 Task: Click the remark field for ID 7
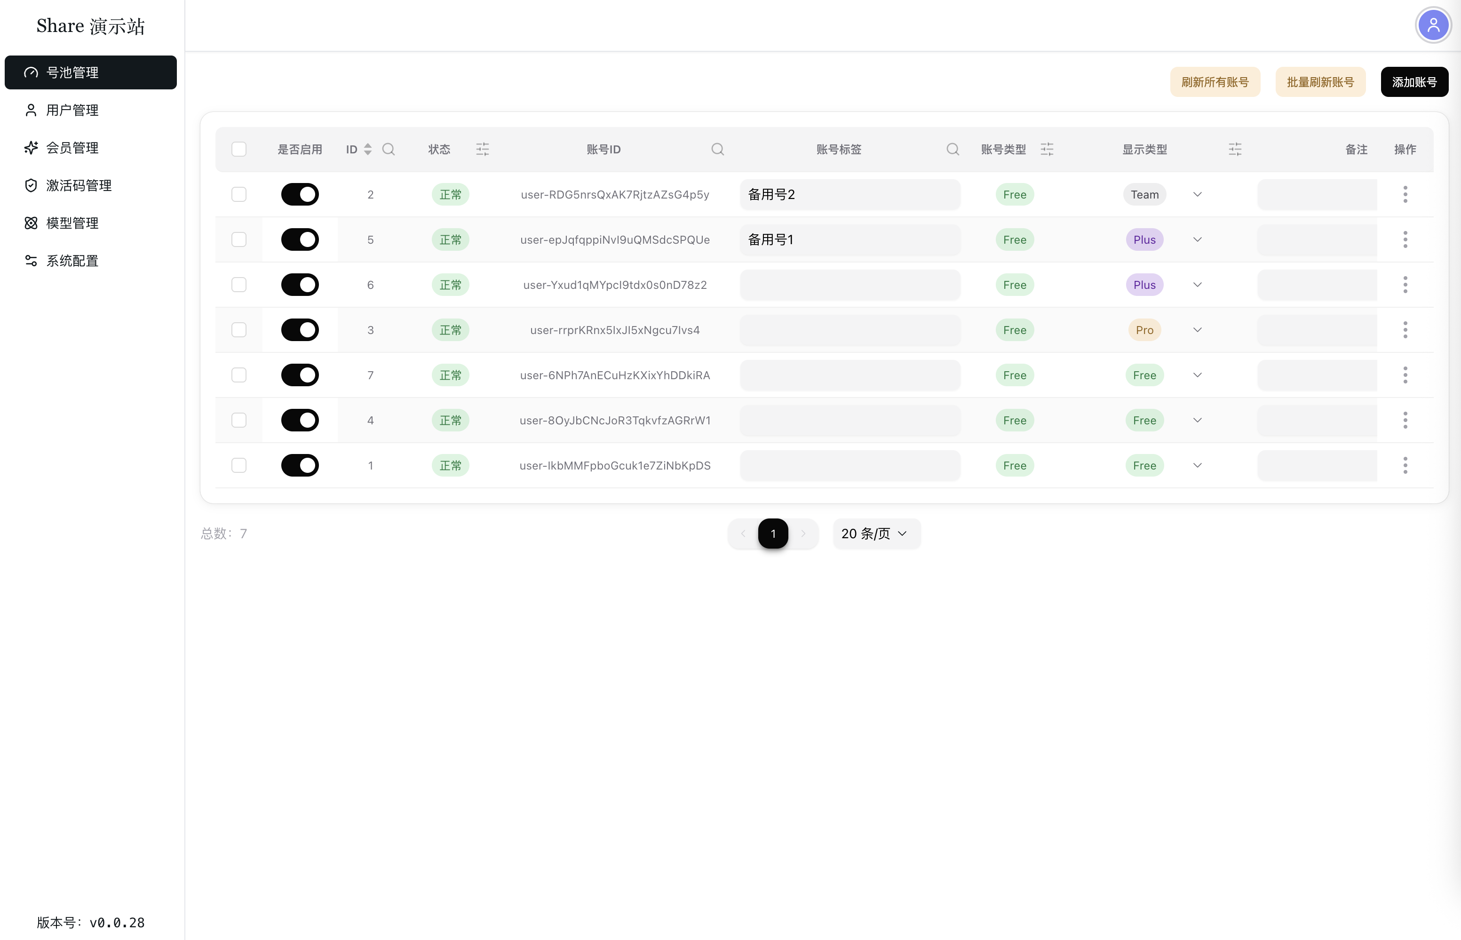[x=1317, y=375]
